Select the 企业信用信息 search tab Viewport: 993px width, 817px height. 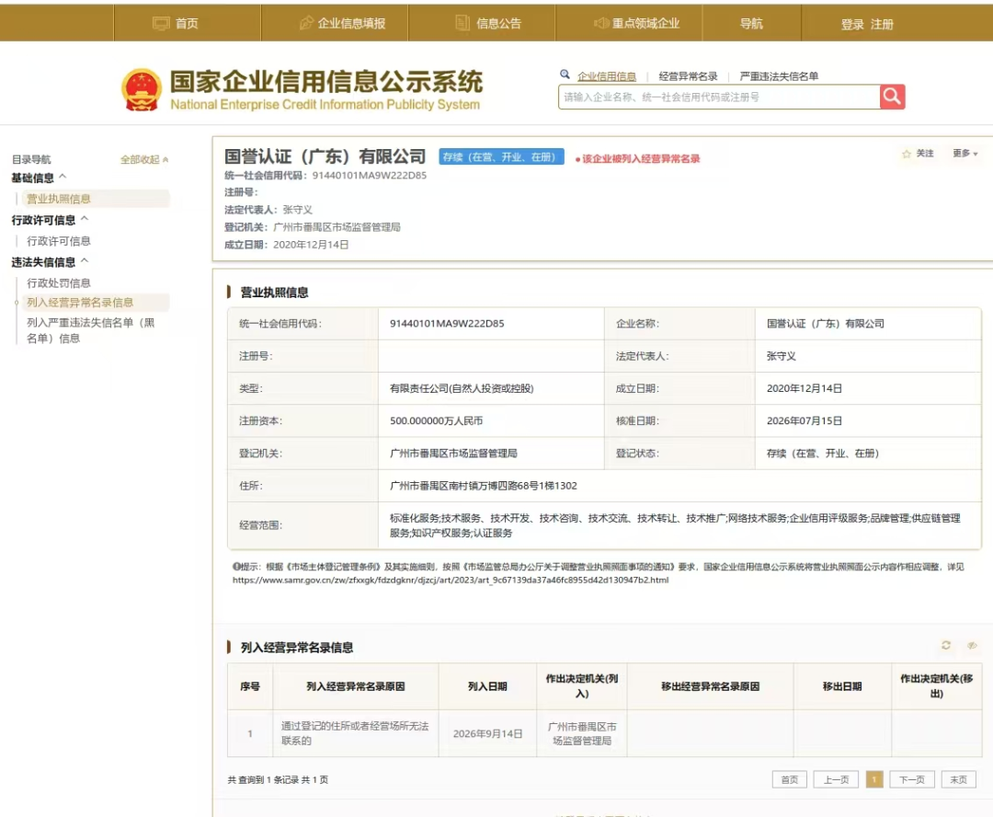pos(607,76)
